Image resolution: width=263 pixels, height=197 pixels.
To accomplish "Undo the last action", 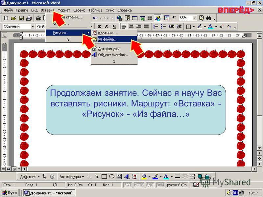I will (95, 18).
